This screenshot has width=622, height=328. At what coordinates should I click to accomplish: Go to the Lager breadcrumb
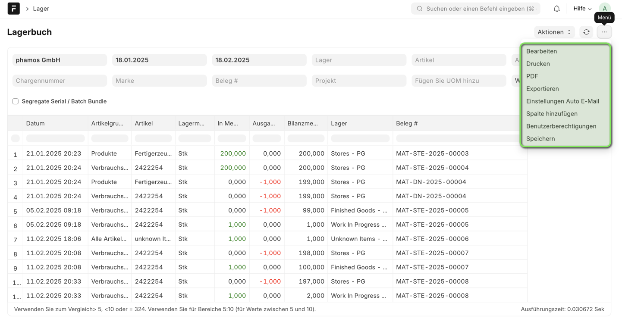coord(41,9)
